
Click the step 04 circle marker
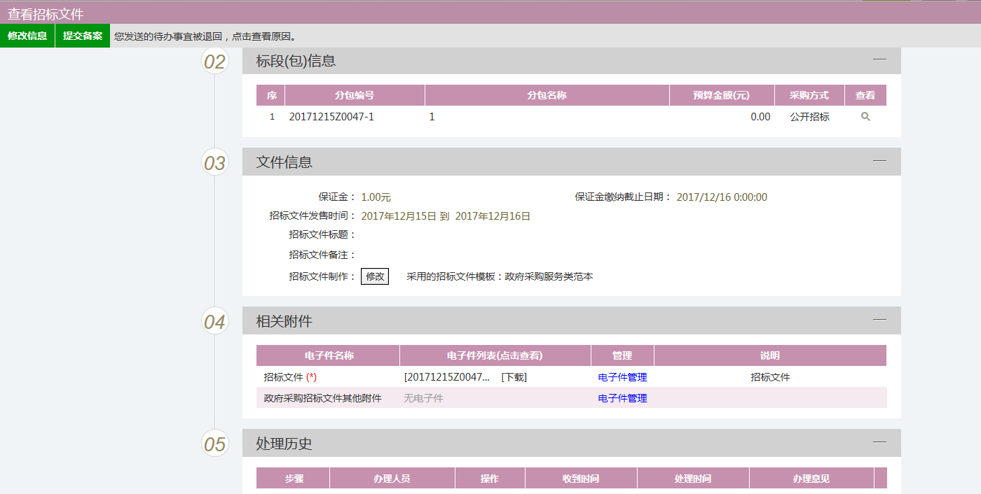pos(215,321)
